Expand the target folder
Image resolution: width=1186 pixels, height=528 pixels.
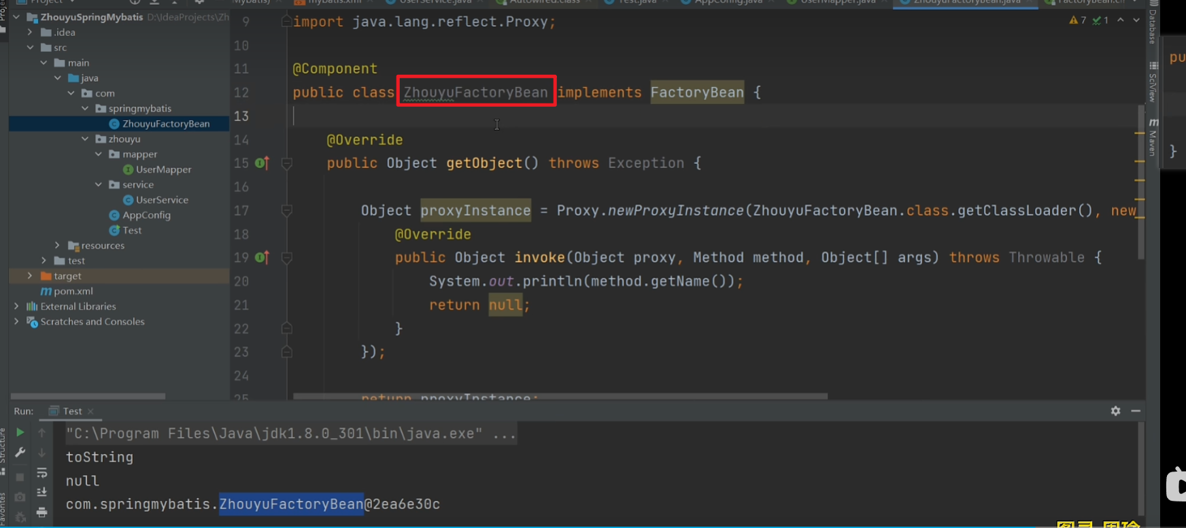pos(30,276)
